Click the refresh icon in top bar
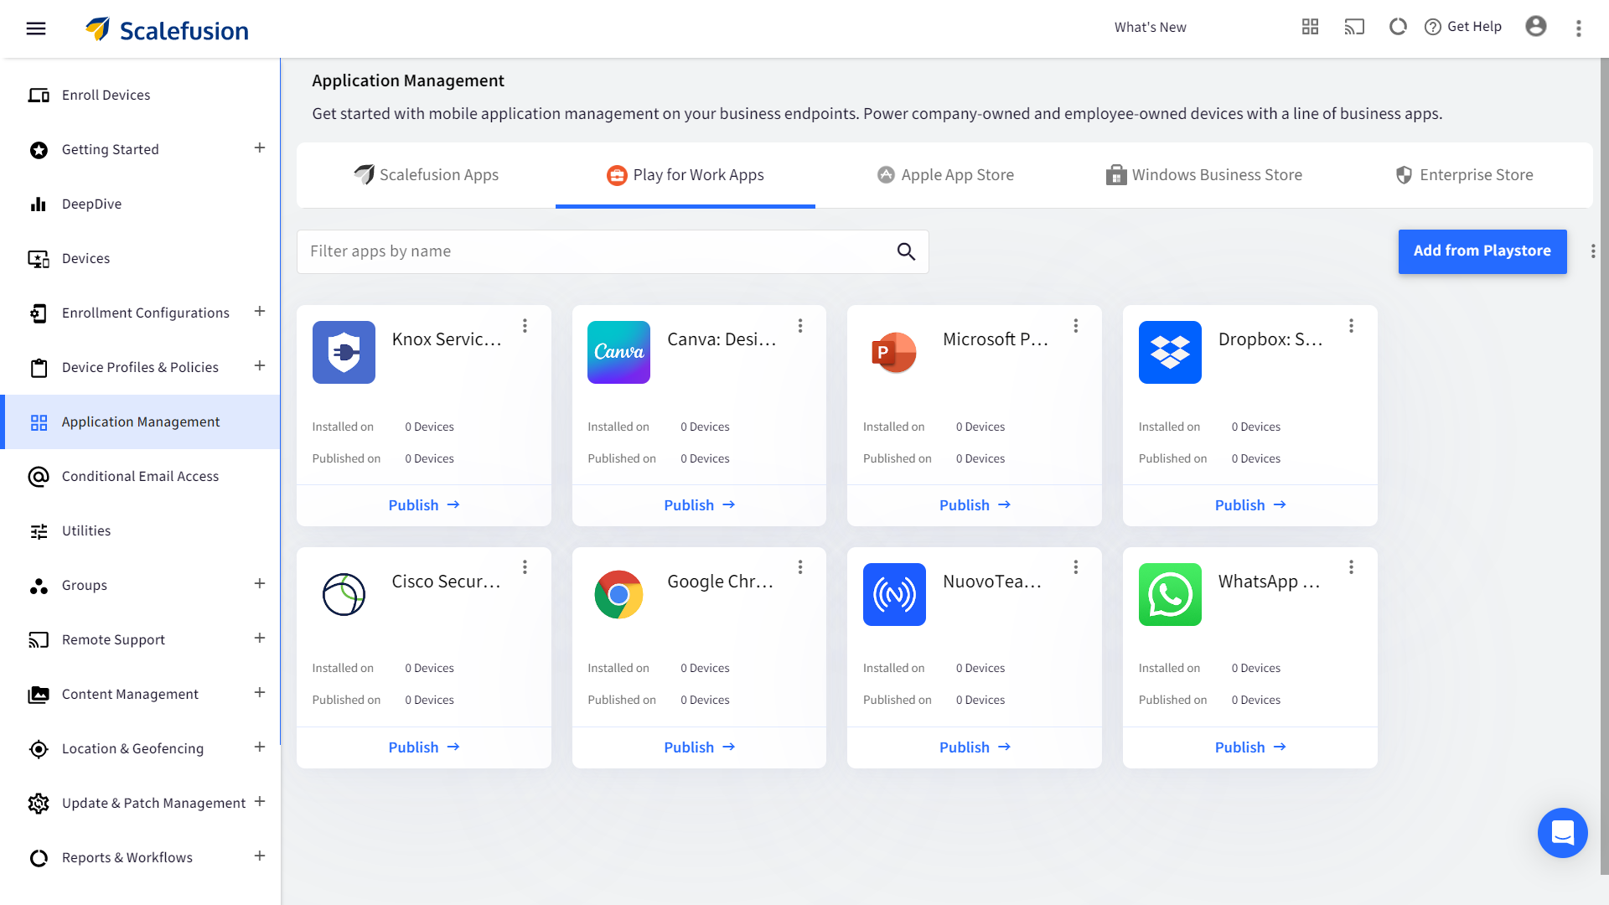Viewport: 1609px width, 905px height. click(x=1398, y=27)
